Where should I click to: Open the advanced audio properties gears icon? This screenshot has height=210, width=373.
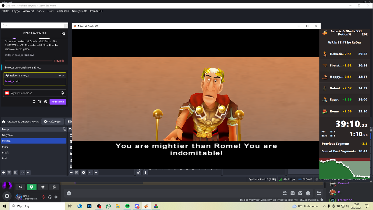tap(139, 173)
